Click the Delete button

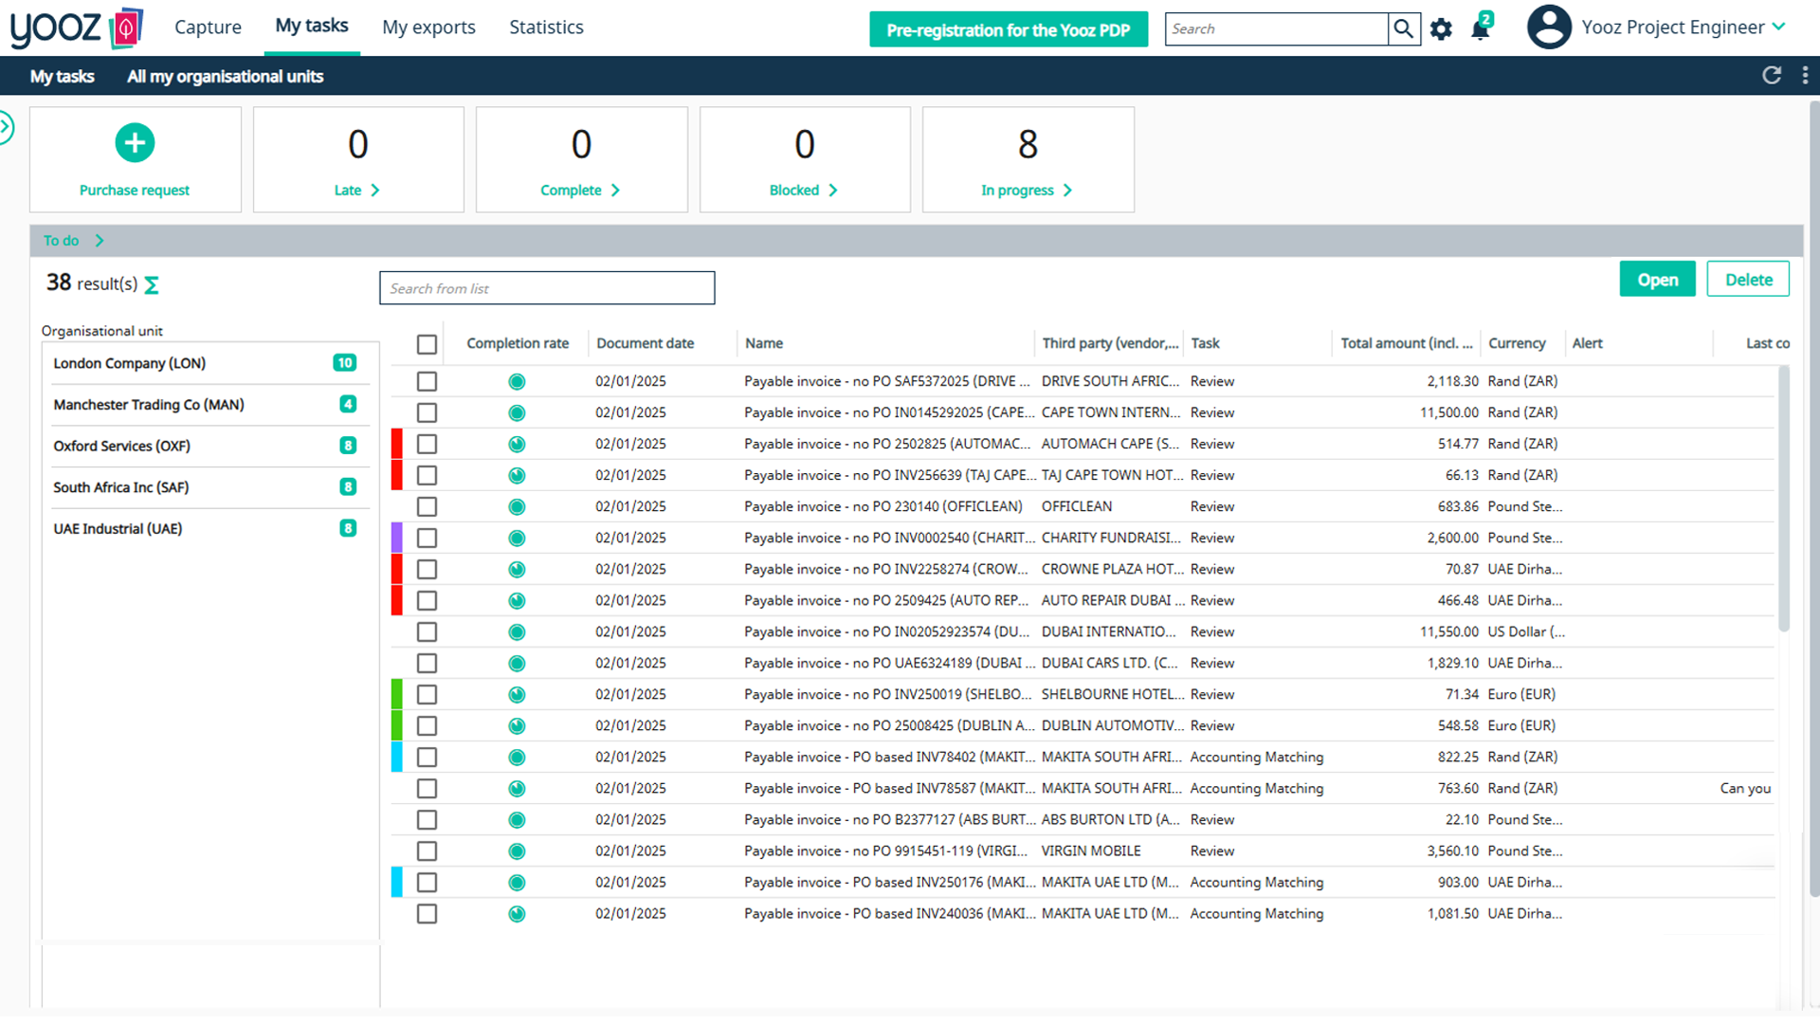[1748, 280]
